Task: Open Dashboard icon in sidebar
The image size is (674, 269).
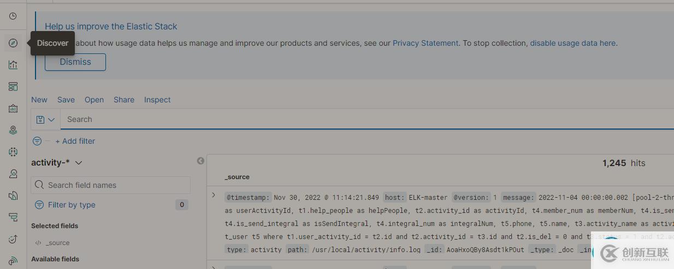Action: pos(13,87)
